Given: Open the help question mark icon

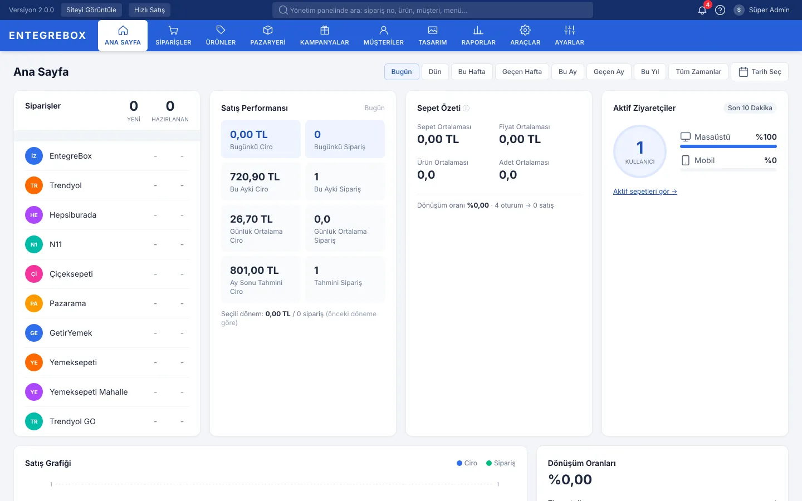Looking at the screenshot, I should 720,10.
